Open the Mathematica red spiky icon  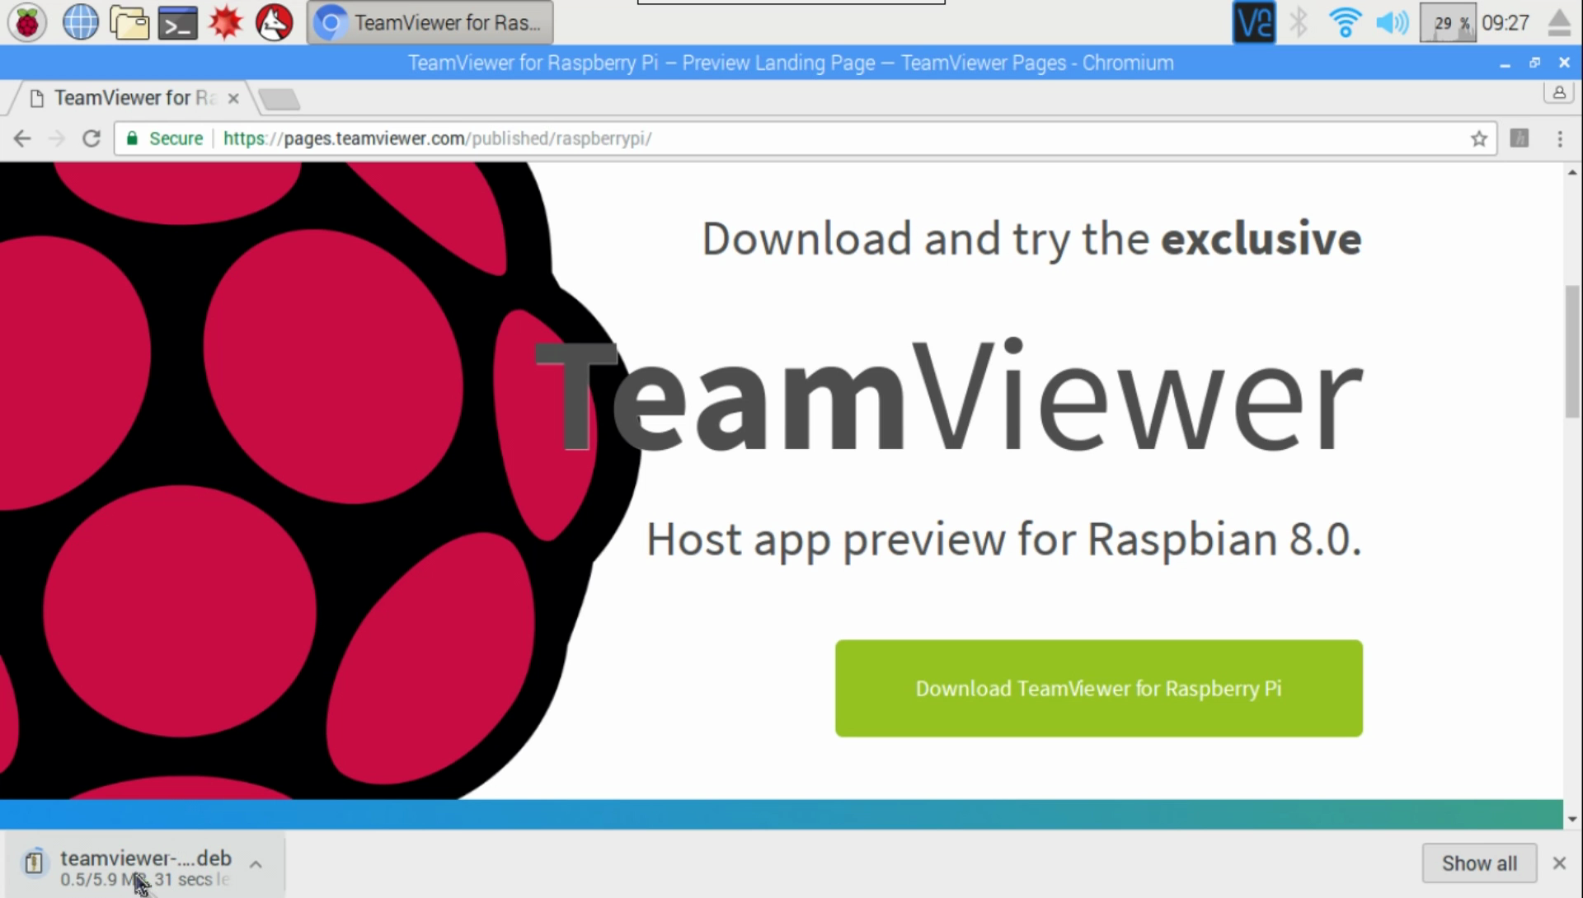225,23
